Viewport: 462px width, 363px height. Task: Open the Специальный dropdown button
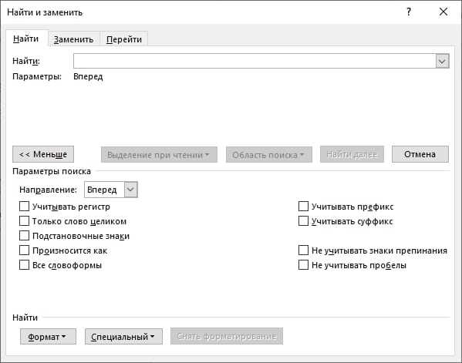[x=123, y=337]
